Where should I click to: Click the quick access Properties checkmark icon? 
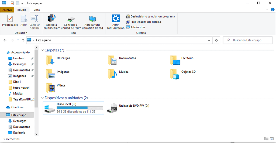(x=12, y=3)
